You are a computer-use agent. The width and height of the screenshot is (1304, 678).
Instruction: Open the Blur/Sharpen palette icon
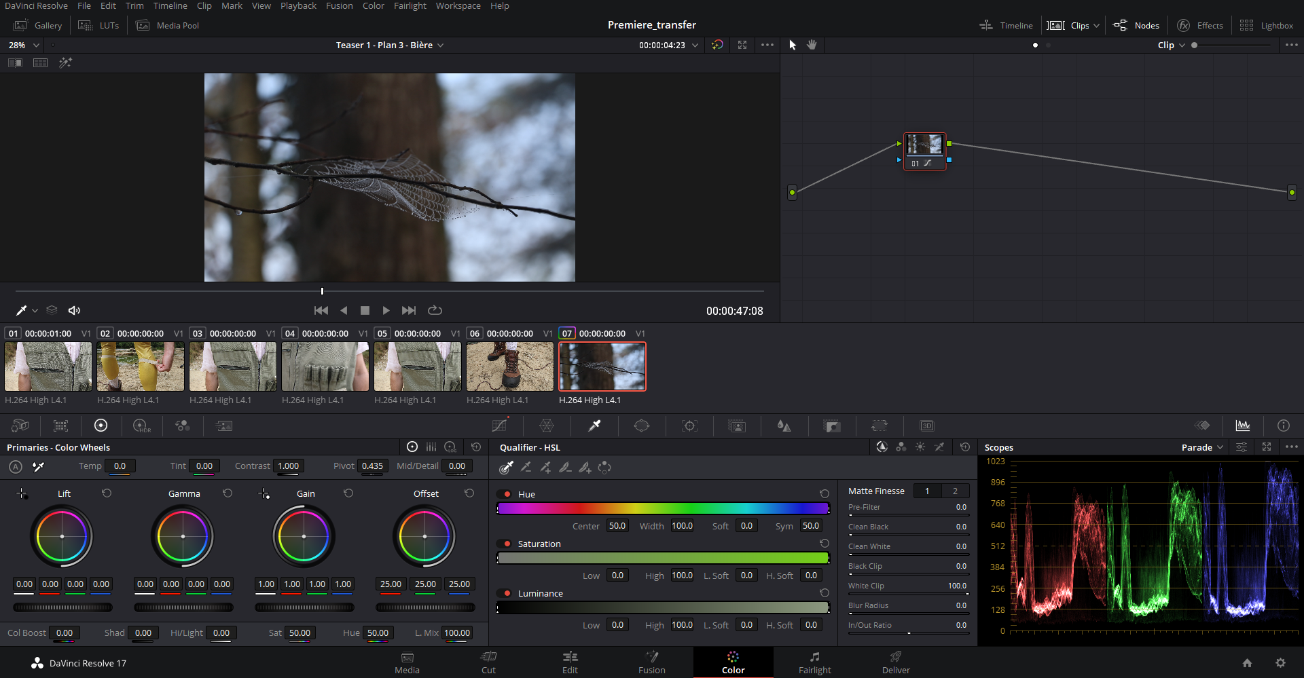coord(784,426)
